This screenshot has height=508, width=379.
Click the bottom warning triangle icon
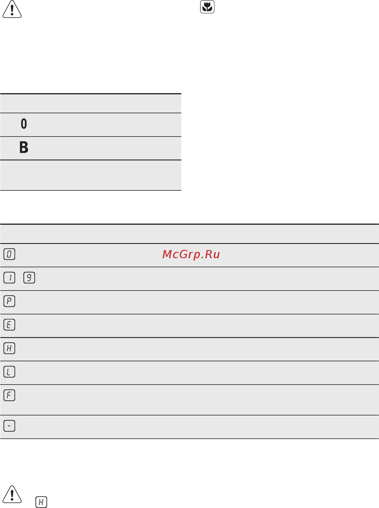pos(12,494)
